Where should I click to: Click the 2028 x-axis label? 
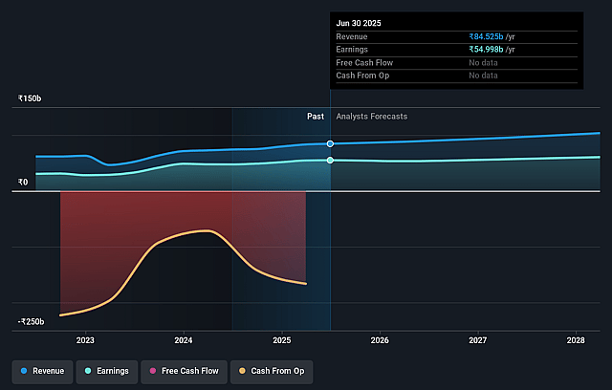pos(576,340)
